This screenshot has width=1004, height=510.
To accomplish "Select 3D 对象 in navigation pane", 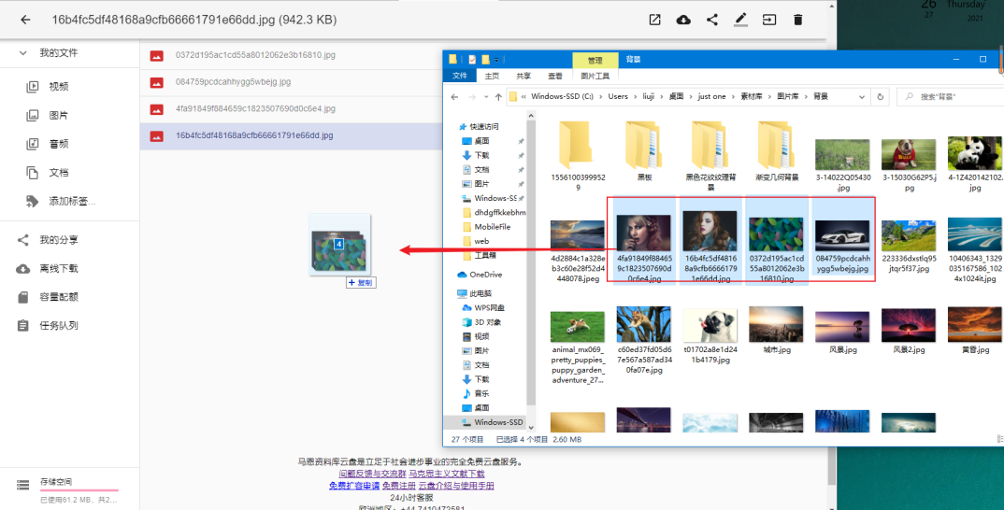I will tap(487, 322).
